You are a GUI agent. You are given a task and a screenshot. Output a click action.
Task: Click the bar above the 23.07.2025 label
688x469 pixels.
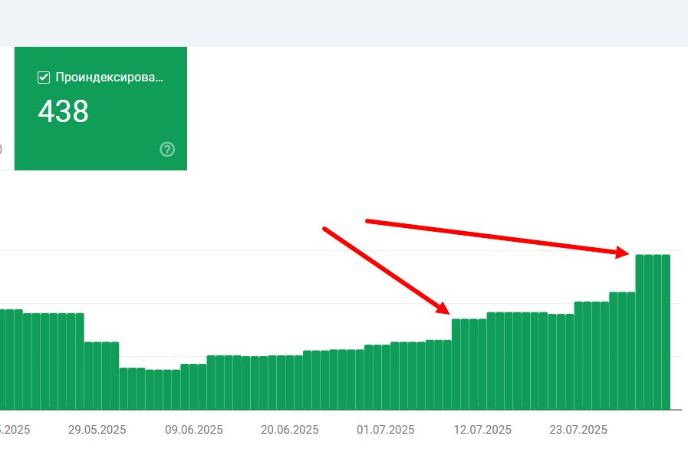point(578,355)
